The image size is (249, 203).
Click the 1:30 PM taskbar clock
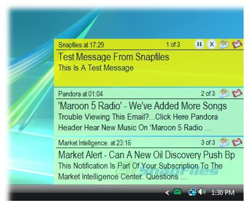(x=223, y=193)
